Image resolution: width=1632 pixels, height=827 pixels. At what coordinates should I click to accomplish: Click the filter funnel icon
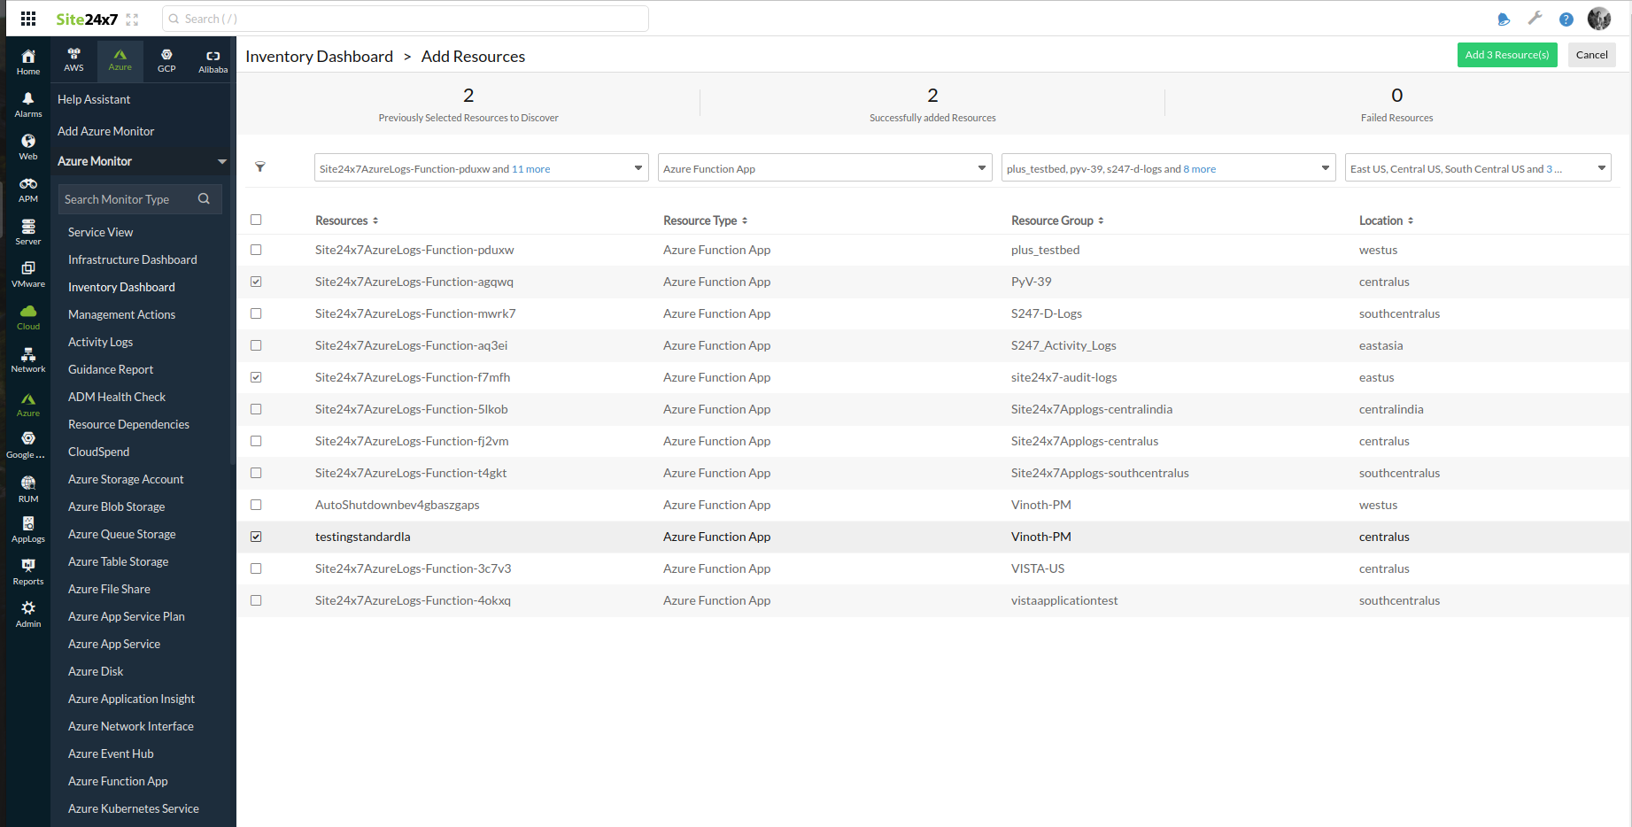tap(260, 166)
